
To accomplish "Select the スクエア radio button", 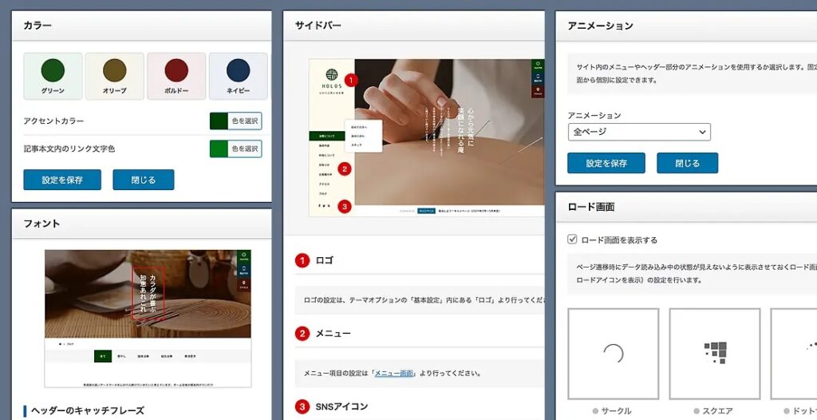I will click(696, 411).
